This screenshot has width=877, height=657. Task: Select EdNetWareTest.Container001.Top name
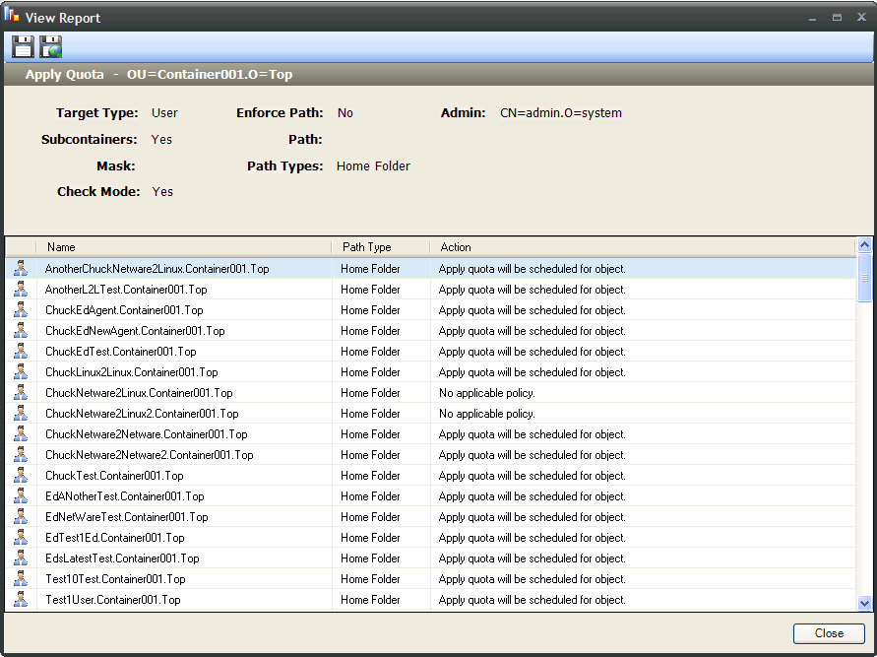click(x=126, y=517)
